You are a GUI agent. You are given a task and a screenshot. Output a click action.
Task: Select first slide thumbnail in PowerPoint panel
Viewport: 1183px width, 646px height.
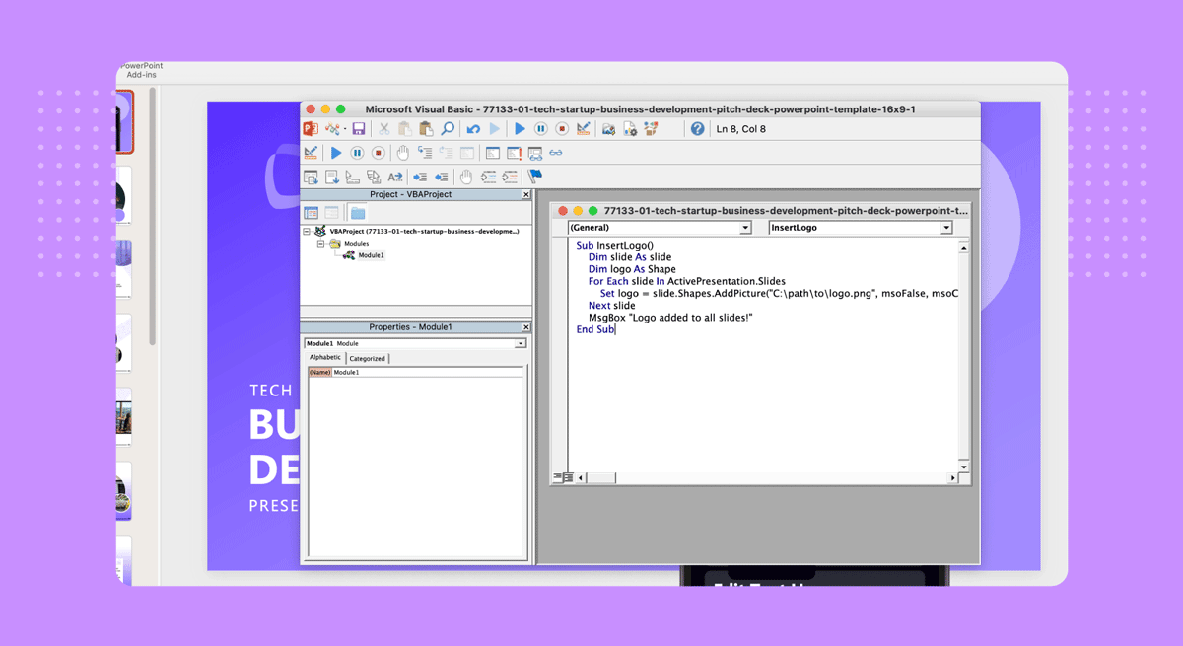(123, 122)
